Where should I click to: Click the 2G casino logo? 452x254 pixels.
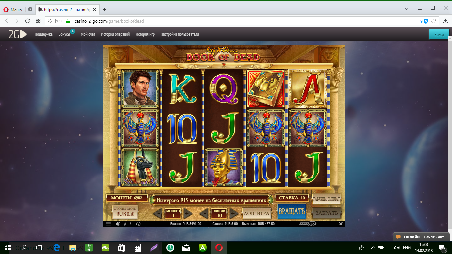pyautogui.click(x=18, y=34)
